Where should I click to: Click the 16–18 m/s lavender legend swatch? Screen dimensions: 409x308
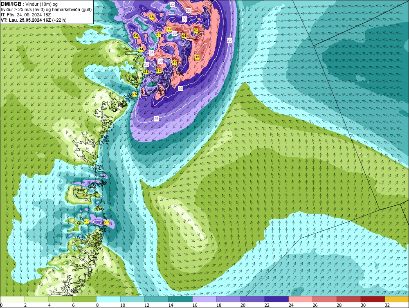click(x=204, y=299)
